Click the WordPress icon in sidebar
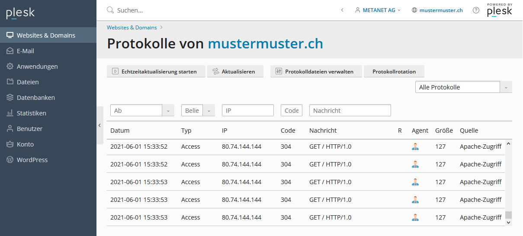Image resolution: width=523 pixels, height=236 pixels. coord(10,160)
